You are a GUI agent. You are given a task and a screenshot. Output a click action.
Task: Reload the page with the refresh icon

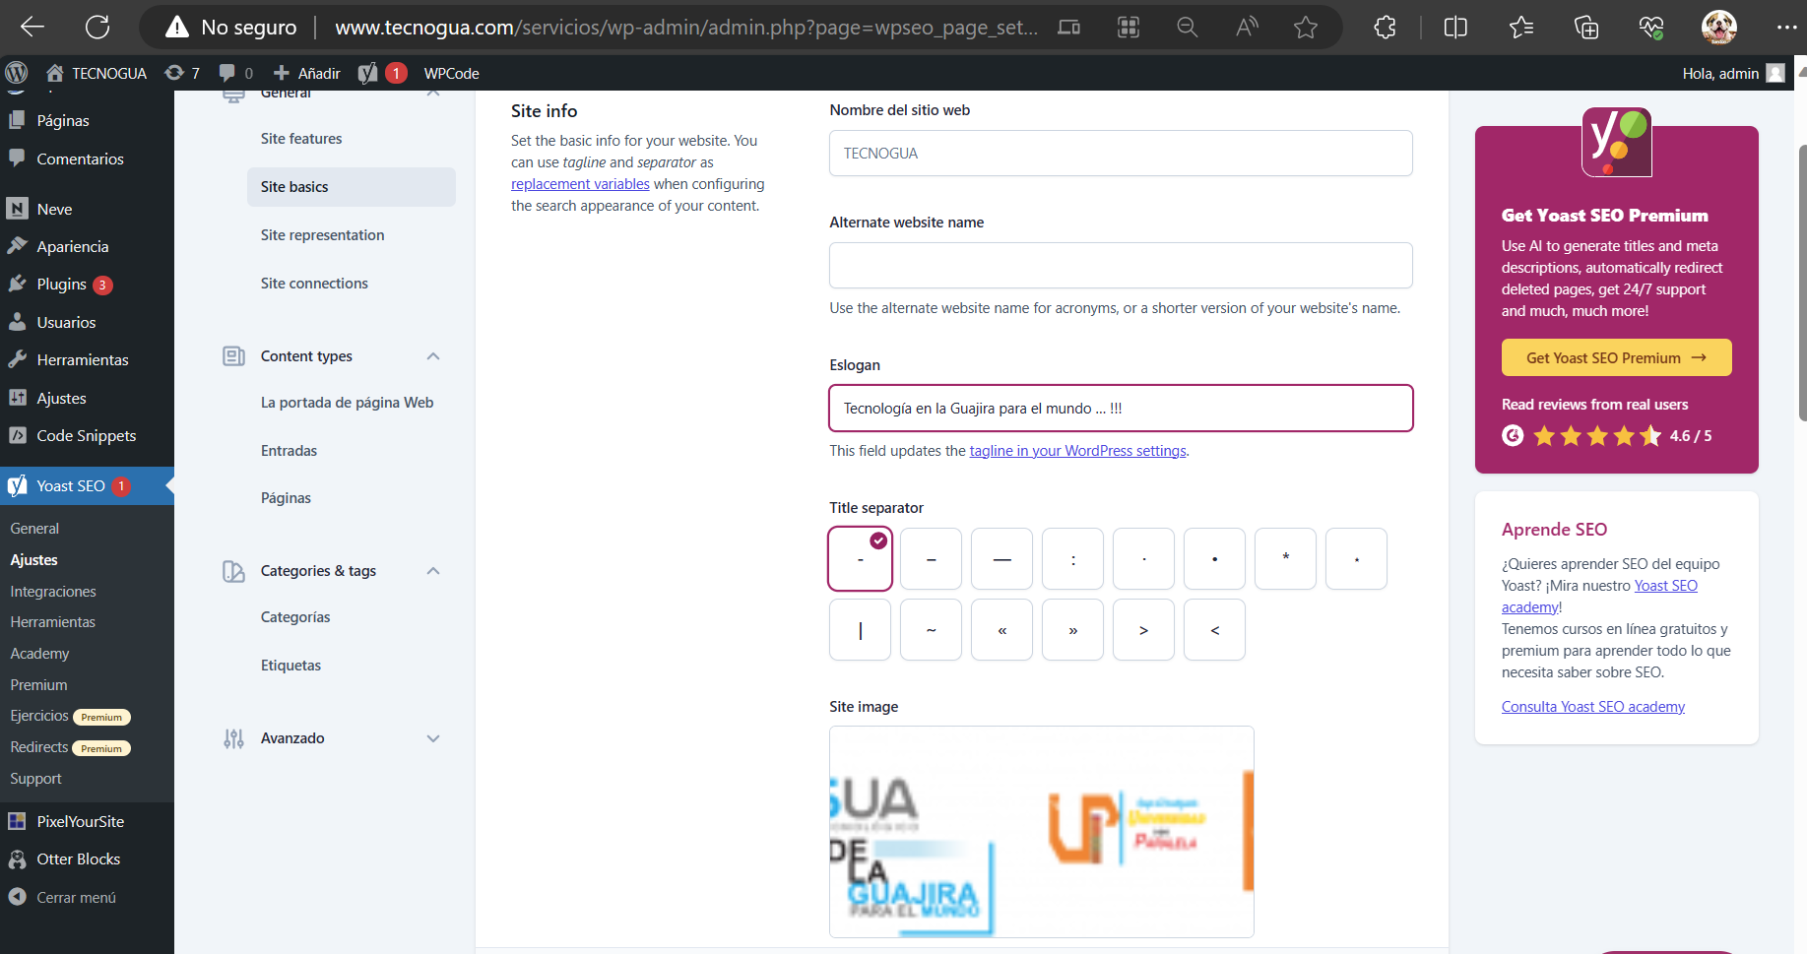click(97, 27)
